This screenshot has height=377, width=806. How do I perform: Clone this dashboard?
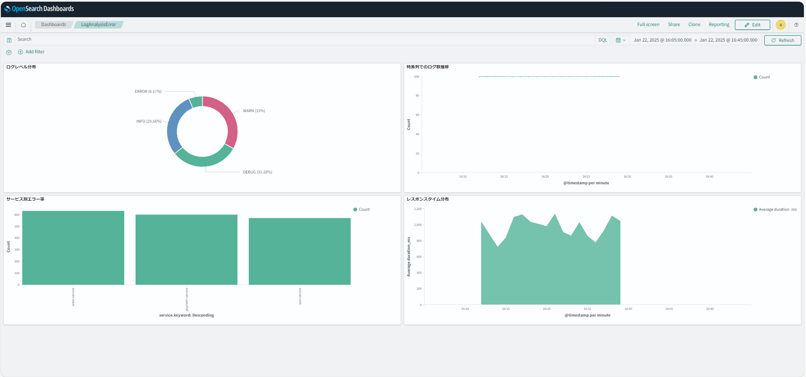[x=694, y=25]
